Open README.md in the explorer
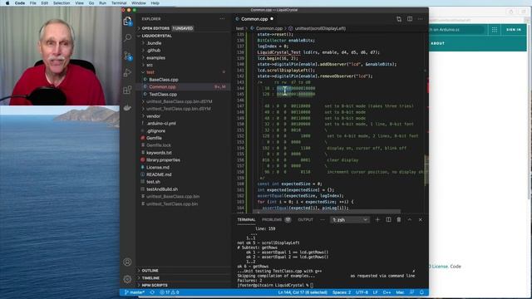This screenshot has height=299, width=532. [159, 174]
